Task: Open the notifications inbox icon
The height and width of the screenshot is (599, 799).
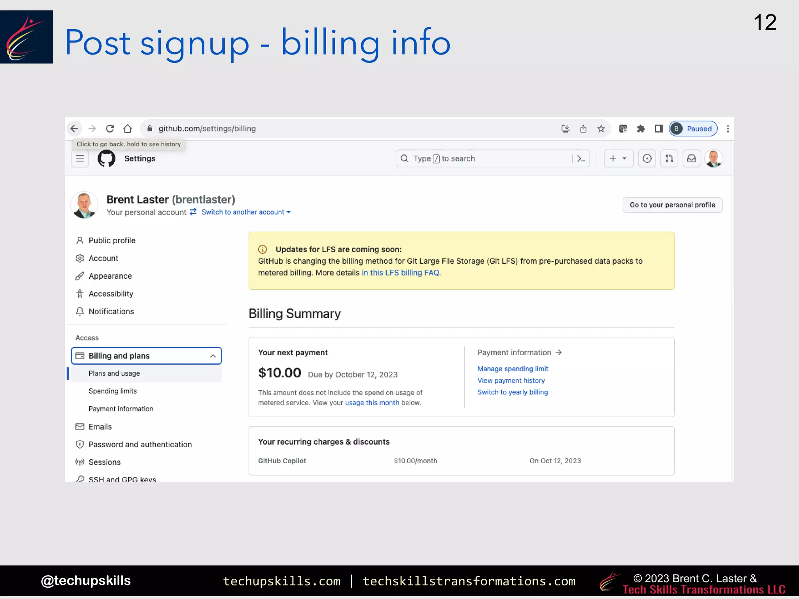Action: coord(691,159)
